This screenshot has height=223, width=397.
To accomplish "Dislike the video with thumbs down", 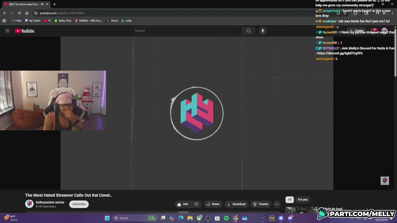I will tap(196, 204).
